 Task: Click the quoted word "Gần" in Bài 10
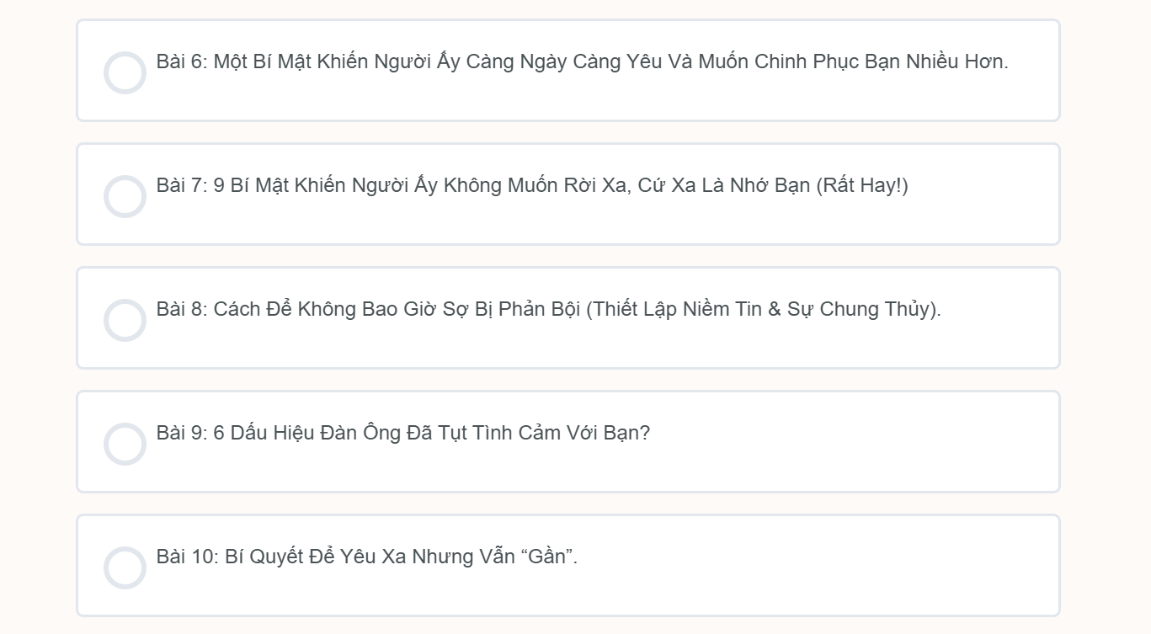549,557
